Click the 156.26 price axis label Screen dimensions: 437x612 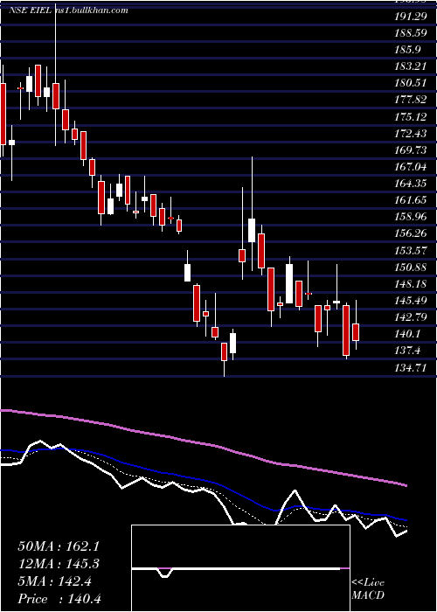tap(411, 234)
